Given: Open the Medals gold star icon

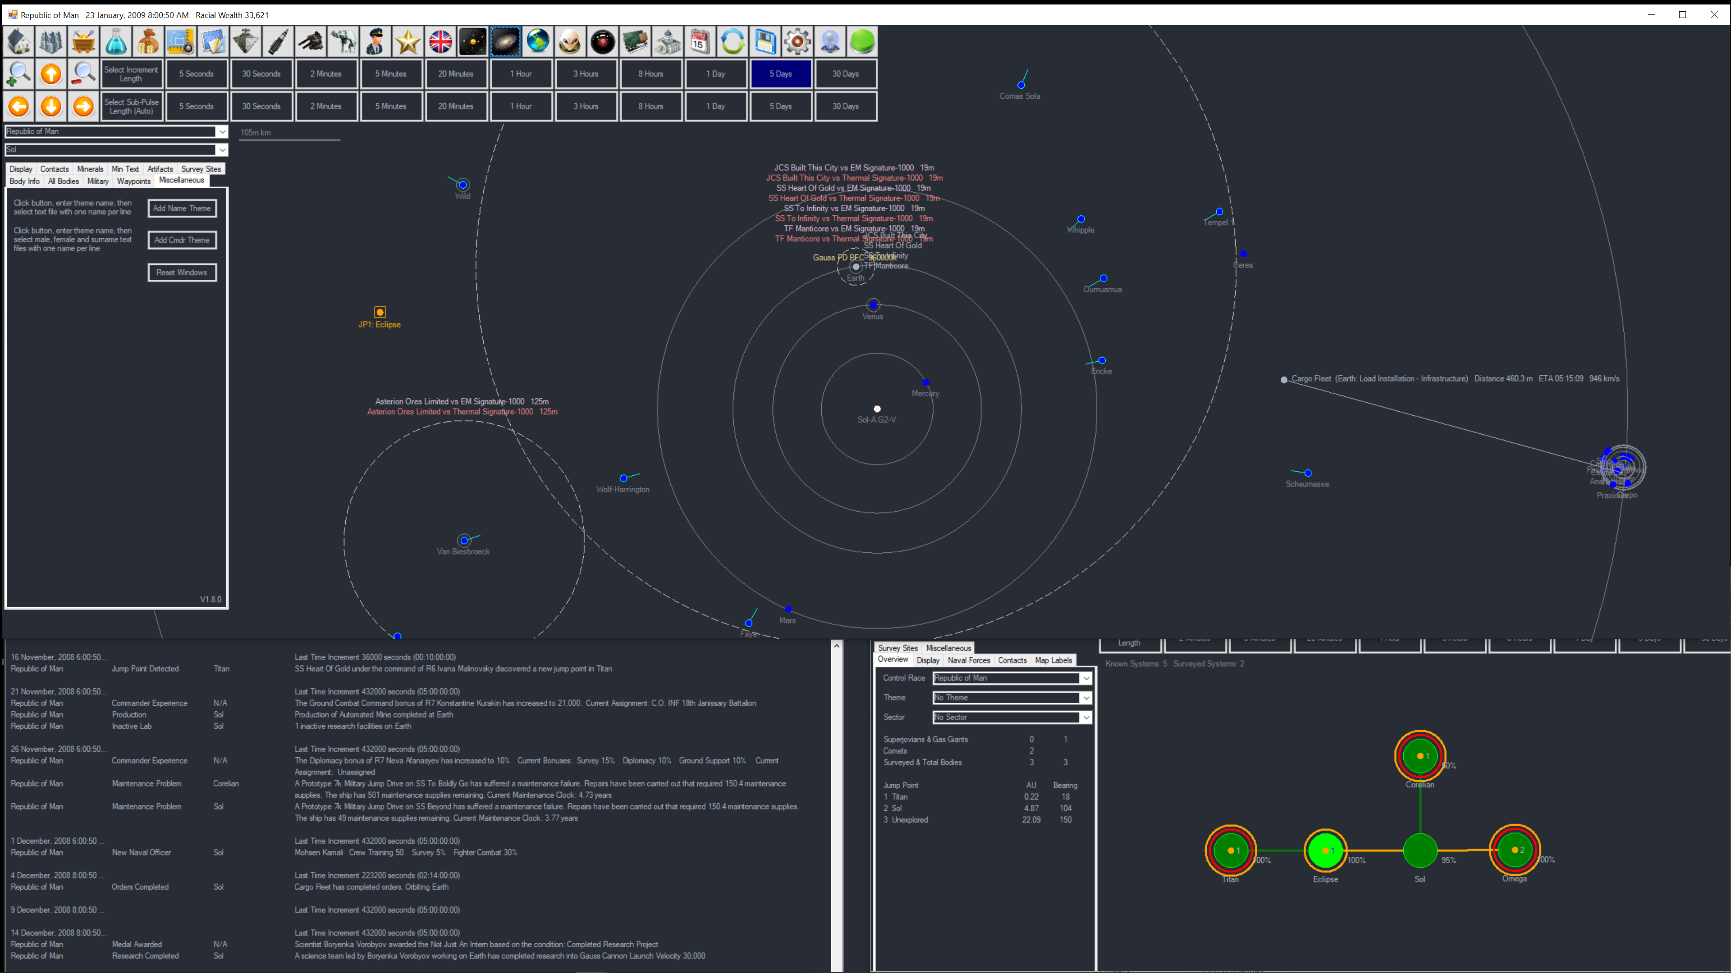Looking at the screenshot, I should [408, 41].
